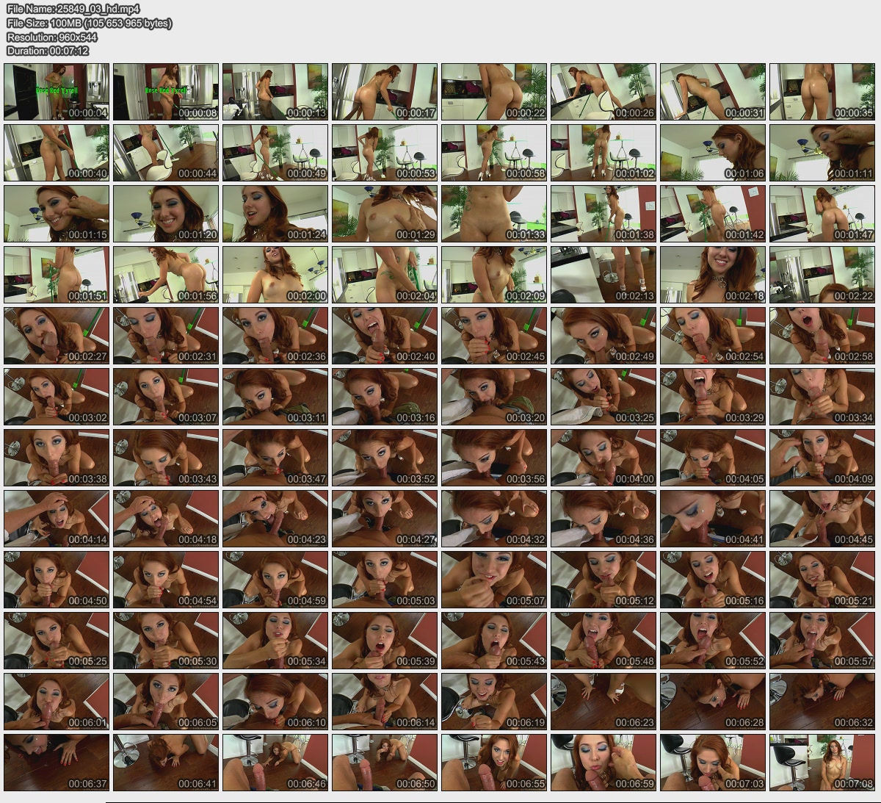Click the thumbnail timestamped 00:06:23
Viewport: 881px width, 803px height.
603,702
